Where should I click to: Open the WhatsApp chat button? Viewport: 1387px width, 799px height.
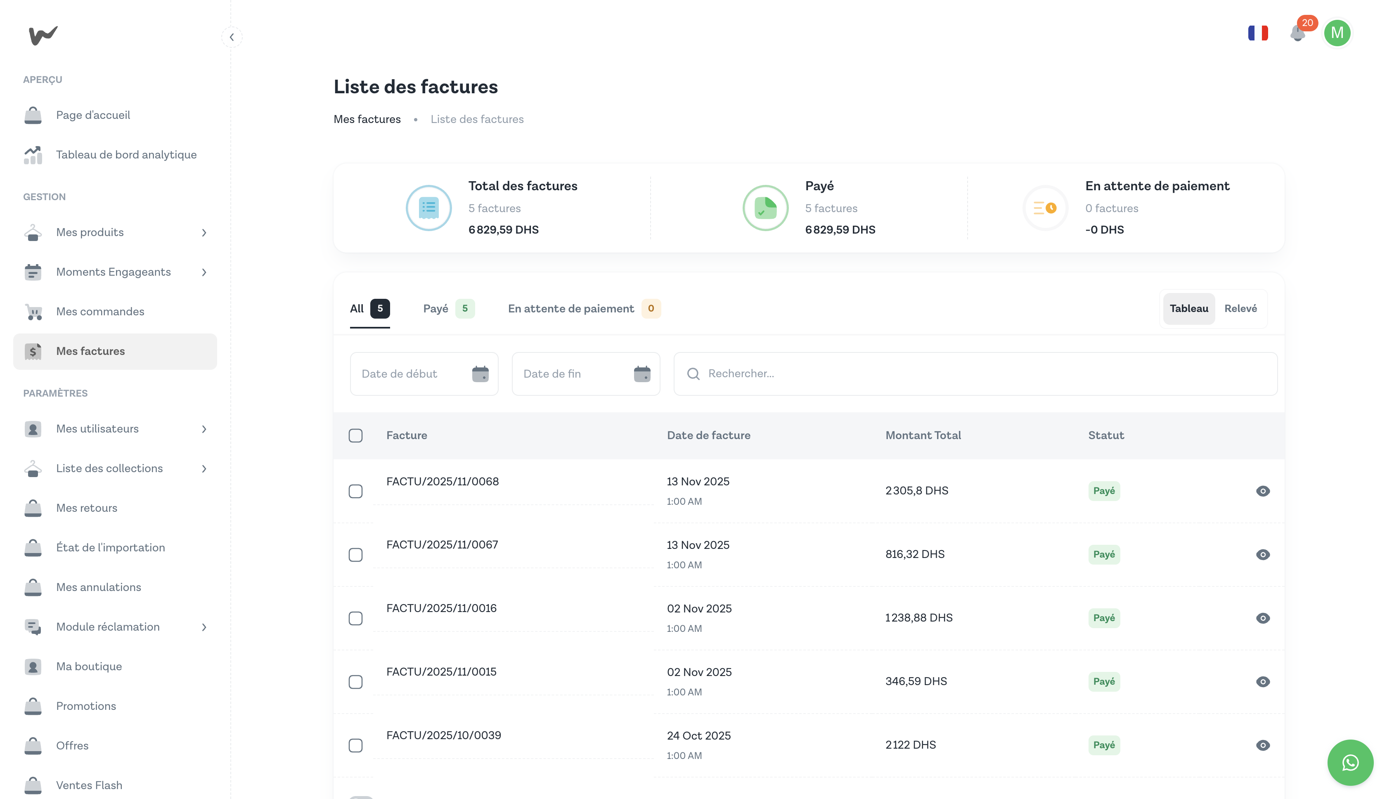(1350, 762)
